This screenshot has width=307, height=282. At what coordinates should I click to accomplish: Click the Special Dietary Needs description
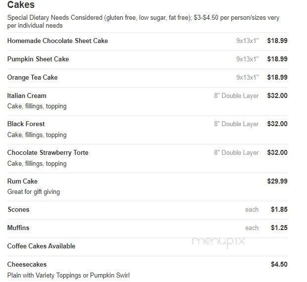click(143, 22)
